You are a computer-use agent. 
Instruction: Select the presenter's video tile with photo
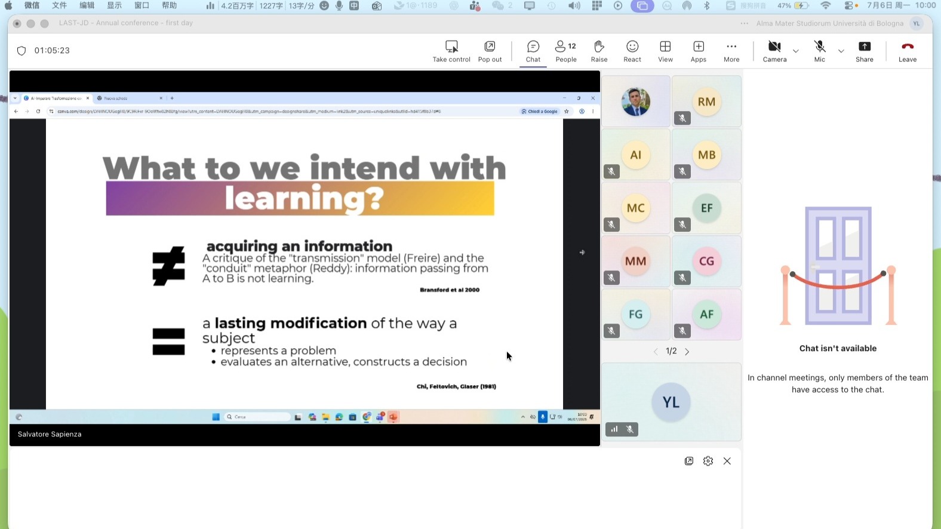point(636,102)
